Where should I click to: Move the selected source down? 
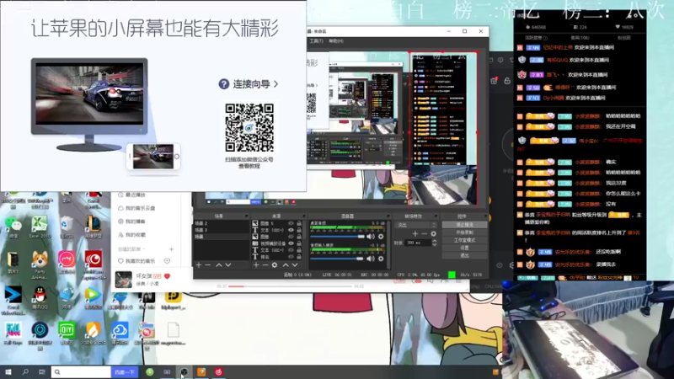coord(295,265)
